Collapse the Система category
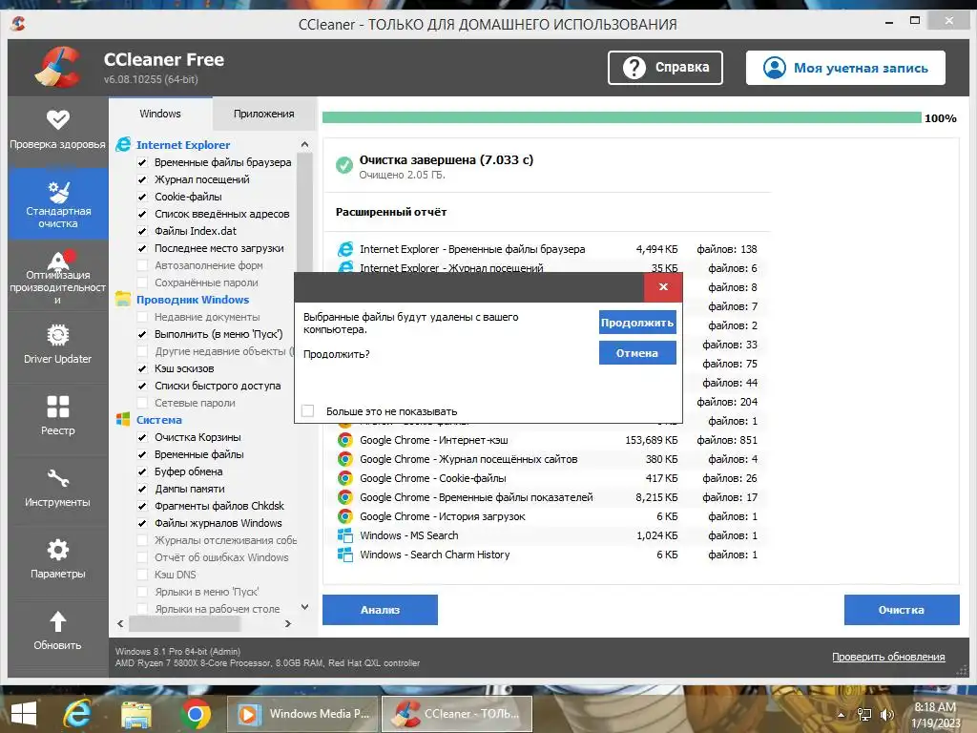Viewport: 977px width, 733px height. [159, 420]
